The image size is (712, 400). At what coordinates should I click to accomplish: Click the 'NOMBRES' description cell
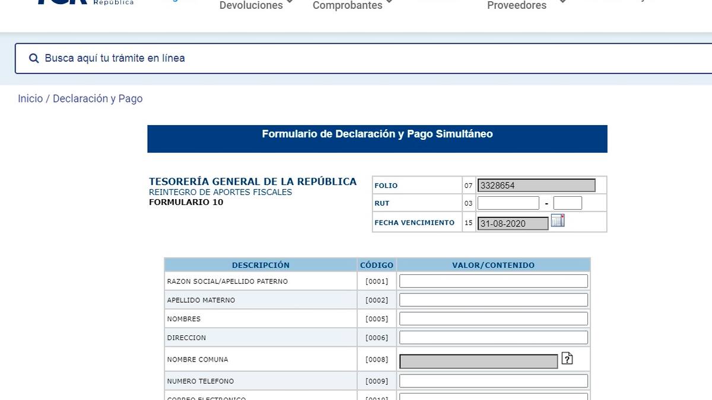(260, 319)
